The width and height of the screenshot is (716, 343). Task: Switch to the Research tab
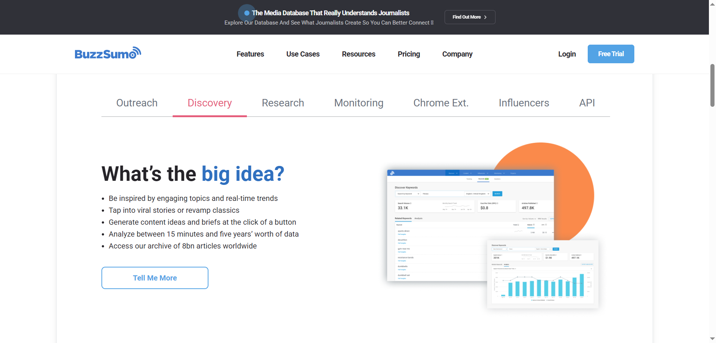click(283, 103)
